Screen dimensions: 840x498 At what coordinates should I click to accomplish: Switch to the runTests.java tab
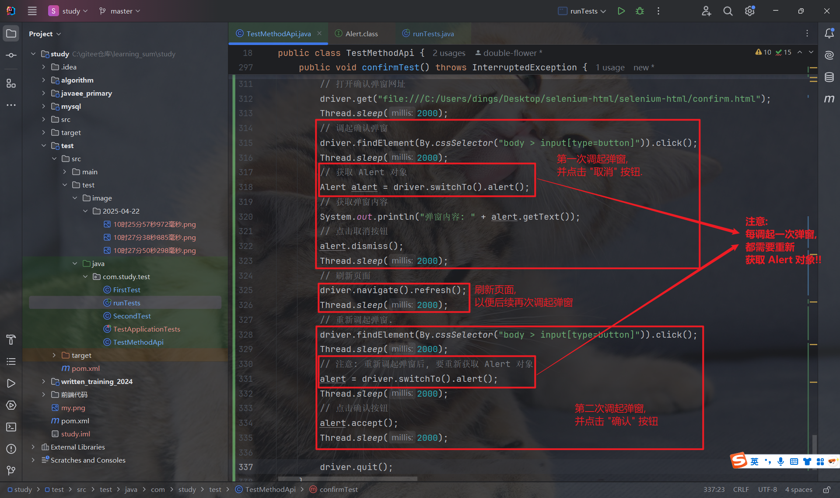(x=433, y=34)
